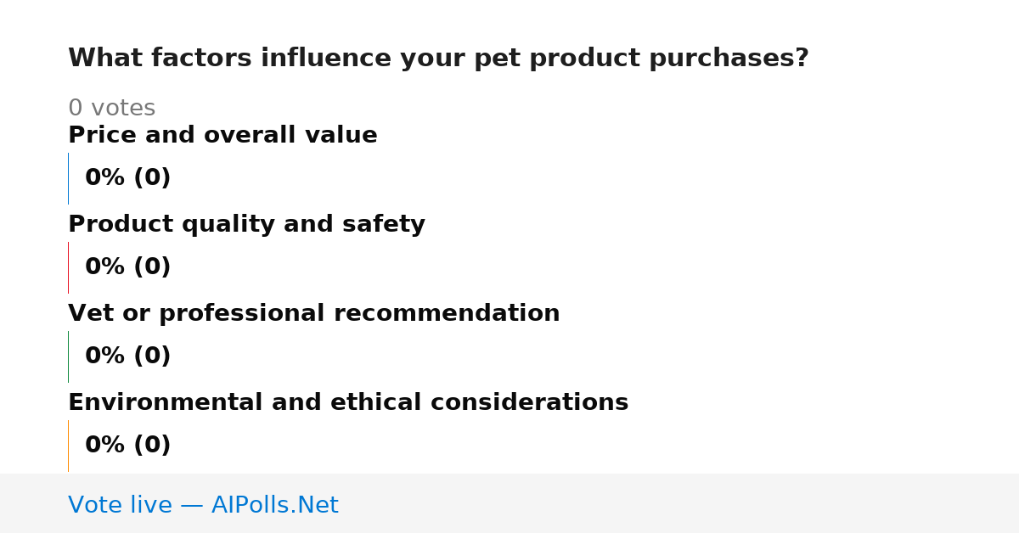Choose the Environmental and ethical considerations option
This screenshot has width=1019, height=533.
point(348,402)
